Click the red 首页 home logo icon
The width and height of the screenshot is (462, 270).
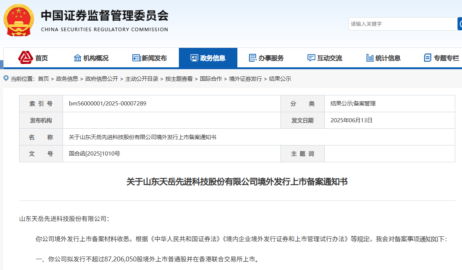click(x=26, y=58)
